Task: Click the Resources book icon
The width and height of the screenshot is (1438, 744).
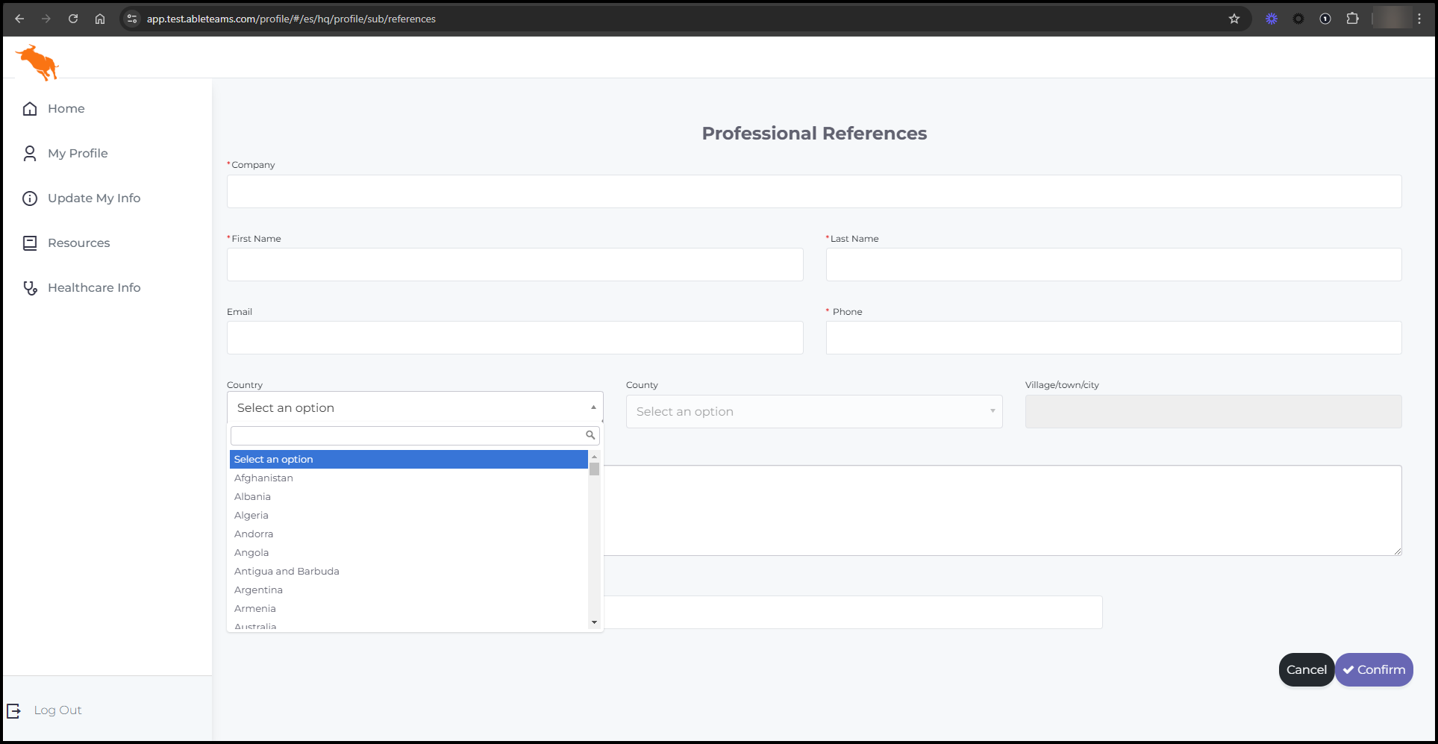Action: click(x=30, y=243)
